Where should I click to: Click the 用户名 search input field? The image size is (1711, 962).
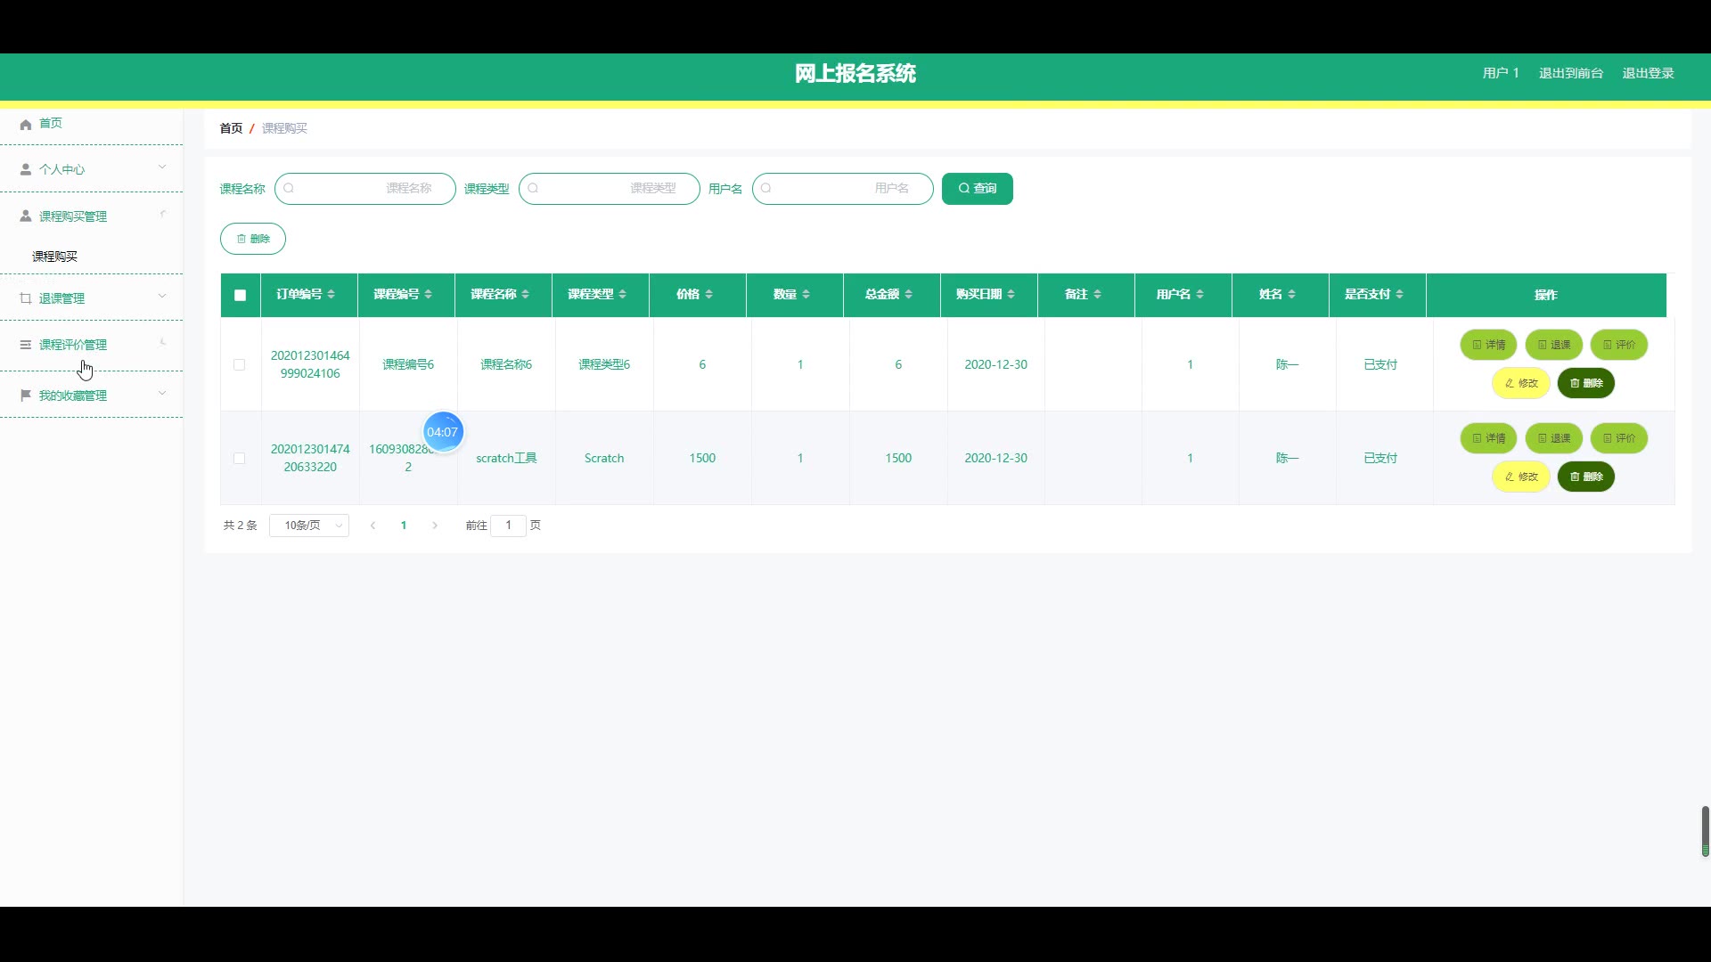coord(842,189)
